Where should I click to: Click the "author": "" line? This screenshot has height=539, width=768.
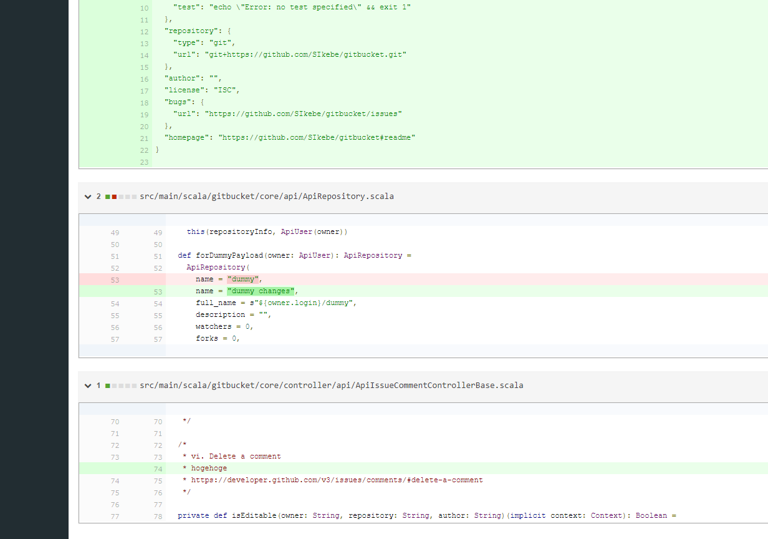click(x=193, y=79)
